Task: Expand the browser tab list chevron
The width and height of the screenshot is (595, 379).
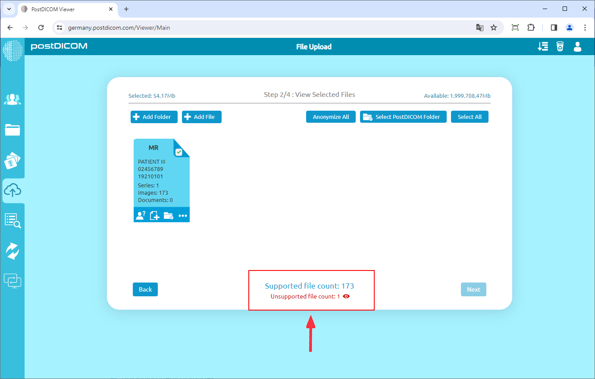Action: click(9, 9)
